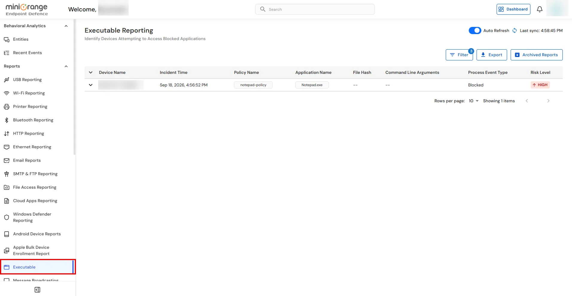Click the Email Reports envelope icon
572x296 pixels.
(x=7, y=161)
